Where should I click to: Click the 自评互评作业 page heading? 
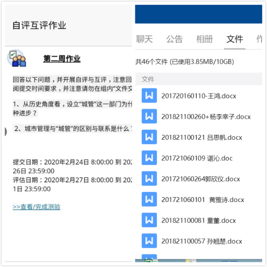point(39,26)
